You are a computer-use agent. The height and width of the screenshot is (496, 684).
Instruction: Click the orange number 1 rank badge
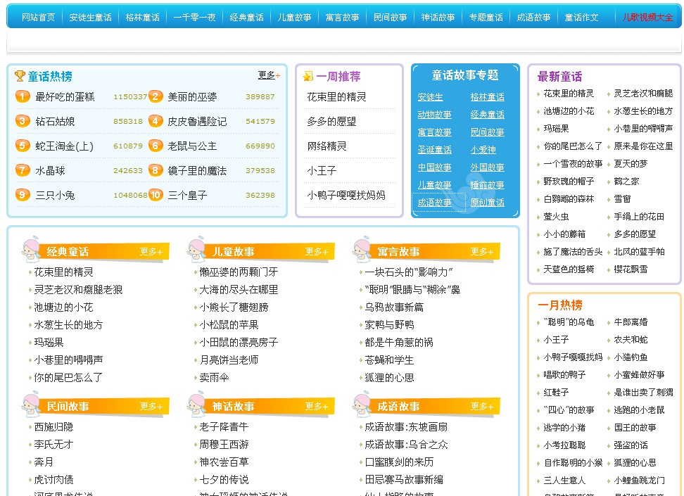point(23,97)
